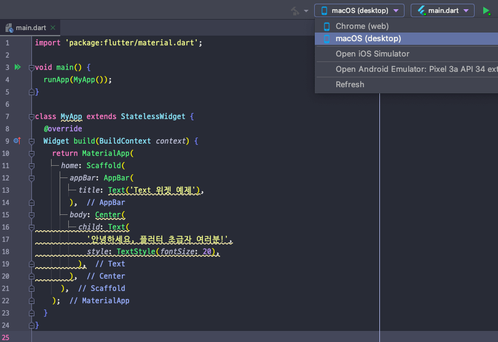498x342 pixels.
Task: Click on runApp(MyApp()); code
Action: [77, 80]
